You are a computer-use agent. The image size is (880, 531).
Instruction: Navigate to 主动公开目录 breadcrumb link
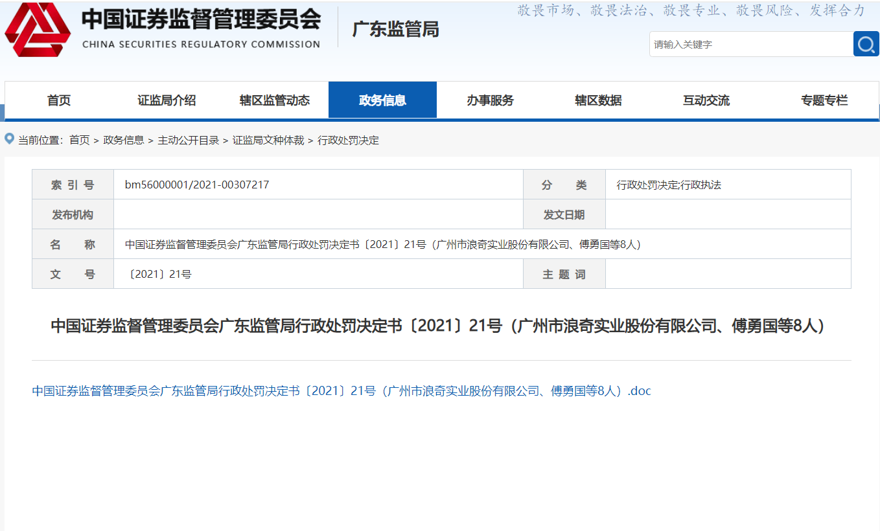click(x=189, y=140)
